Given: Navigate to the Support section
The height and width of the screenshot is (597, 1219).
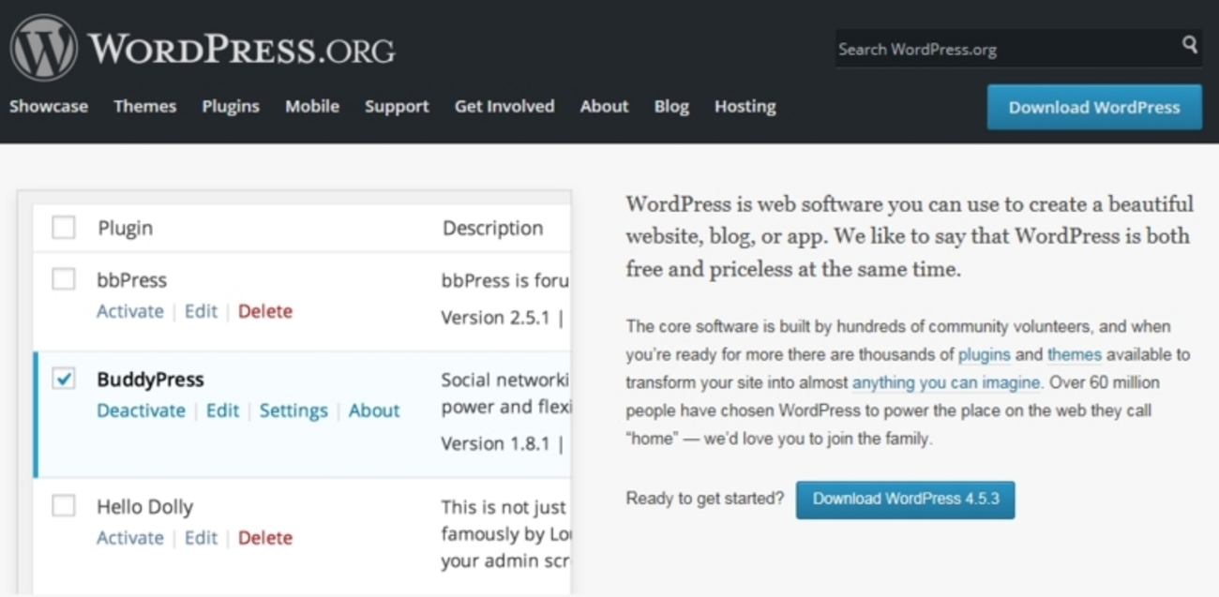Looking at the screenshot, I should (397, 107).
